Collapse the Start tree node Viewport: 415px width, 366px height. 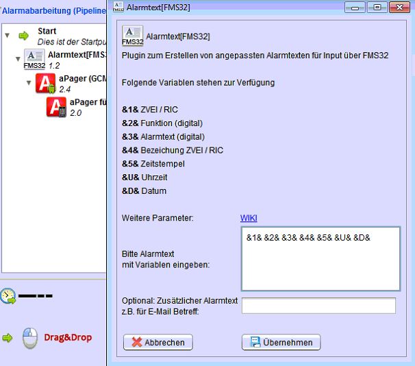(7, 36)
